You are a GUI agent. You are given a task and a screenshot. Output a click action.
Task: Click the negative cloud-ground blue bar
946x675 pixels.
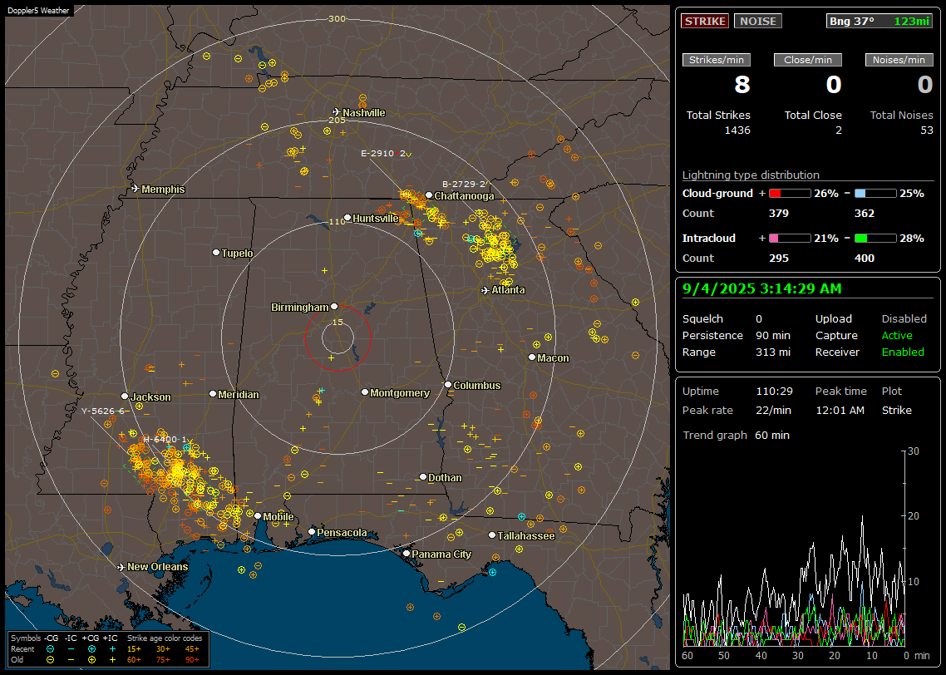[875, 194]
